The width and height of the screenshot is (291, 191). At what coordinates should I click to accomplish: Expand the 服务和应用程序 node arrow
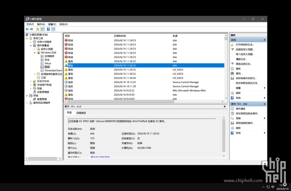pos(27,103)
